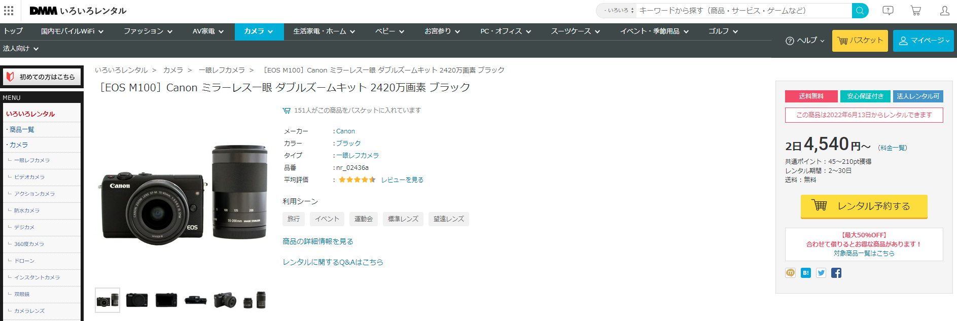Image resolution: width=957 pixels, height=321 pixels.
Task: Open sidebar アクションカメラ category
Action: click(x=34, y=194)
